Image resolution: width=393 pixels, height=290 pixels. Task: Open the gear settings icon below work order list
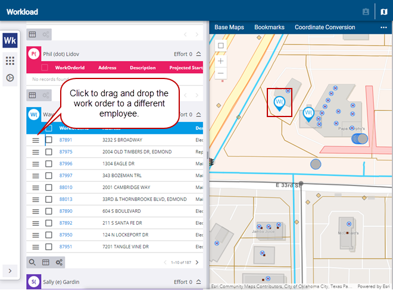point(58,262)
